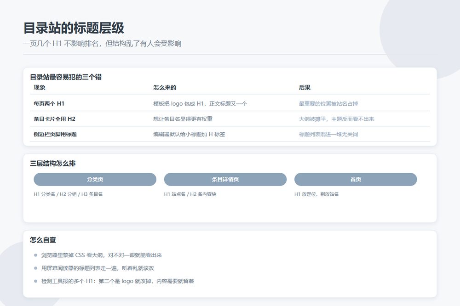Viewport: 460px width, 306px height.
Task: Click the 首页 pill button
Action: click(356, 179)
